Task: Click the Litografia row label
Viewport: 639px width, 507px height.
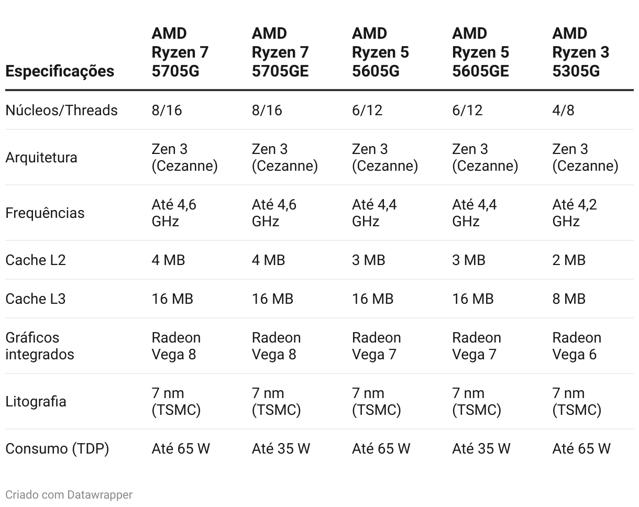Action: [x=36, y=401]
